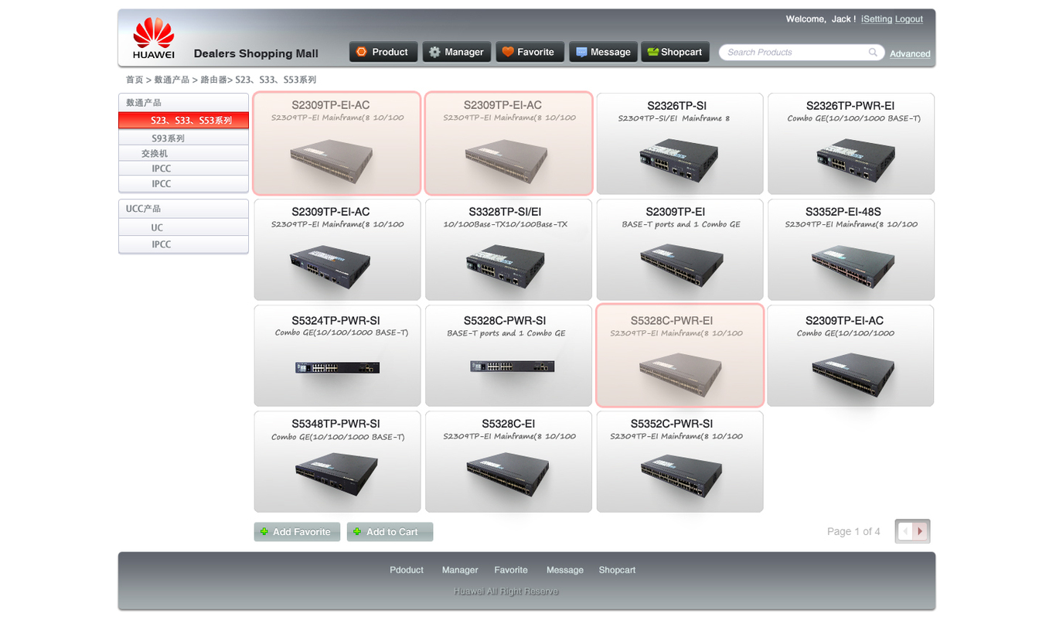The width and height of the screenshot is (1056, 641).
Task: Go to the previous page arrow
Action: pos(905,531)
